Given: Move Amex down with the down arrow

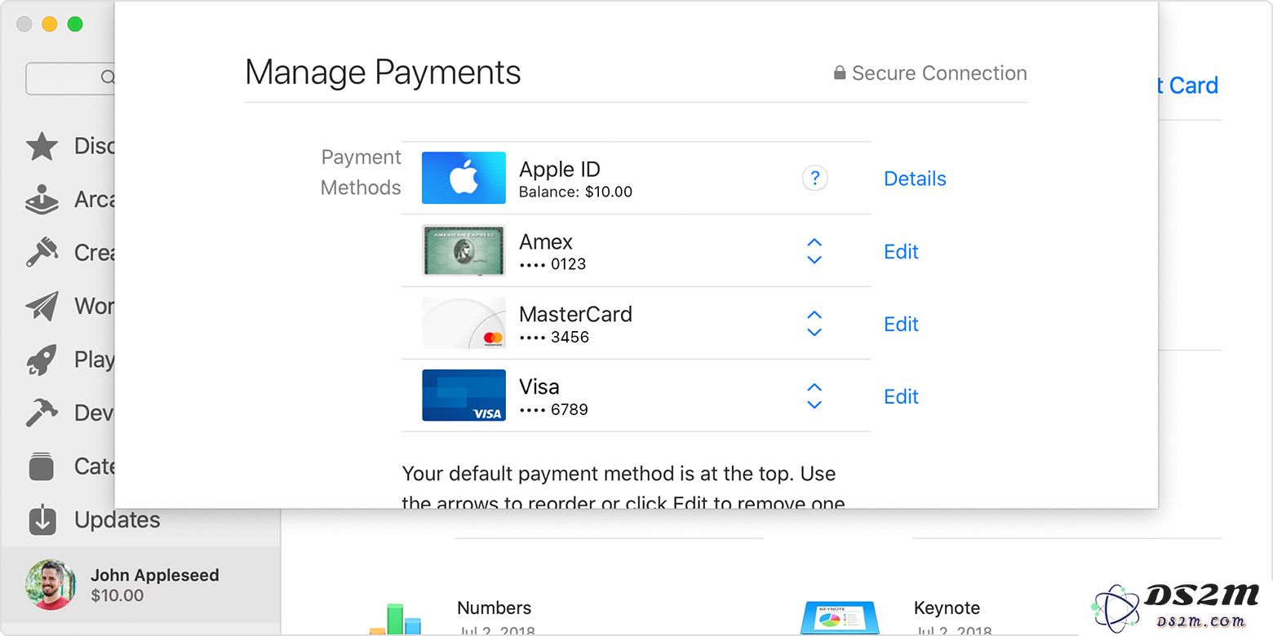Looking at the screenshot, I should [814, 260].
